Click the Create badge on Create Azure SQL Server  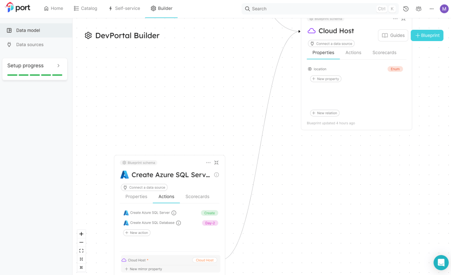(209, 213)
